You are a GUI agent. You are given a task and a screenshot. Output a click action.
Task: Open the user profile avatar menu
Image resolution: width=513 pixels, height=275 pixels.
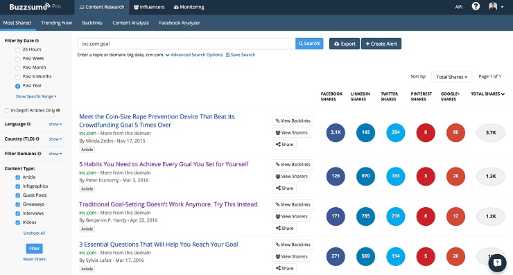496,6
